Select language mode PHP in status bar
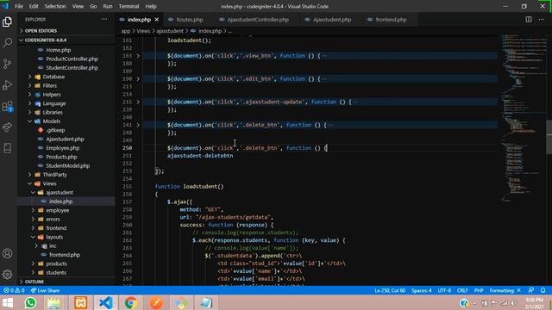This screenshot has width=552, height=310. coord(479,290)
